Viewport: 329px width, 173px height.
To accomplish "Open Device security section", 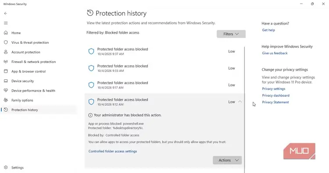I will 23,81.
